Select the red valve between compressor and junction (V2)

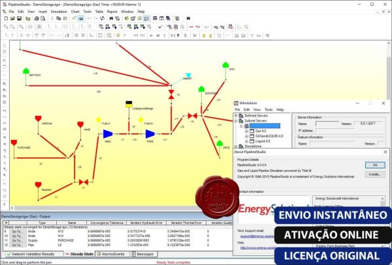click(193, 116)
